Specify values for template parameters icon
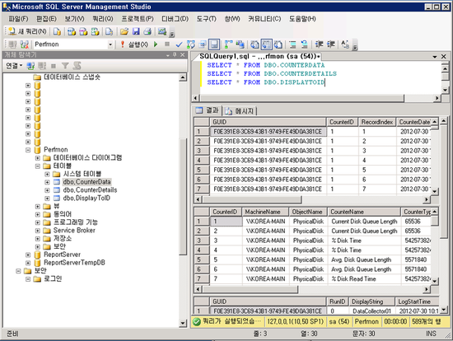453x341 pixels. pyautogui.click(x=345, y=44)
